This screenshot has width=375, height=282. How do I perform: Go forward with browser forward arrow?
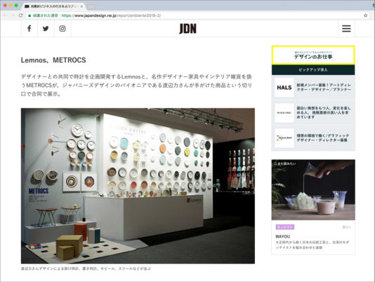13,15
